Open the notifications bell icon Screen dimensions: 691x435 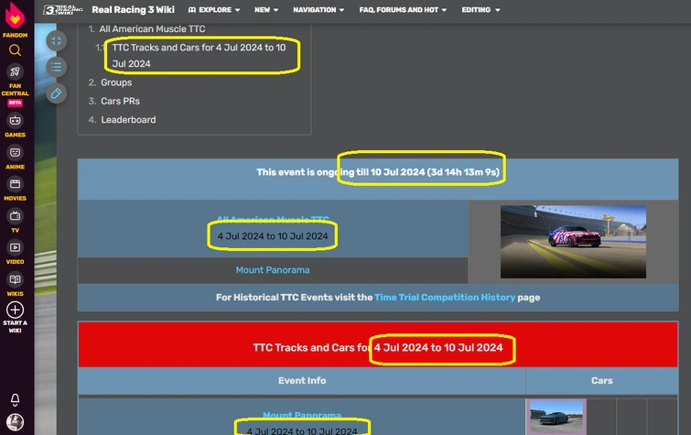(15, 399)
